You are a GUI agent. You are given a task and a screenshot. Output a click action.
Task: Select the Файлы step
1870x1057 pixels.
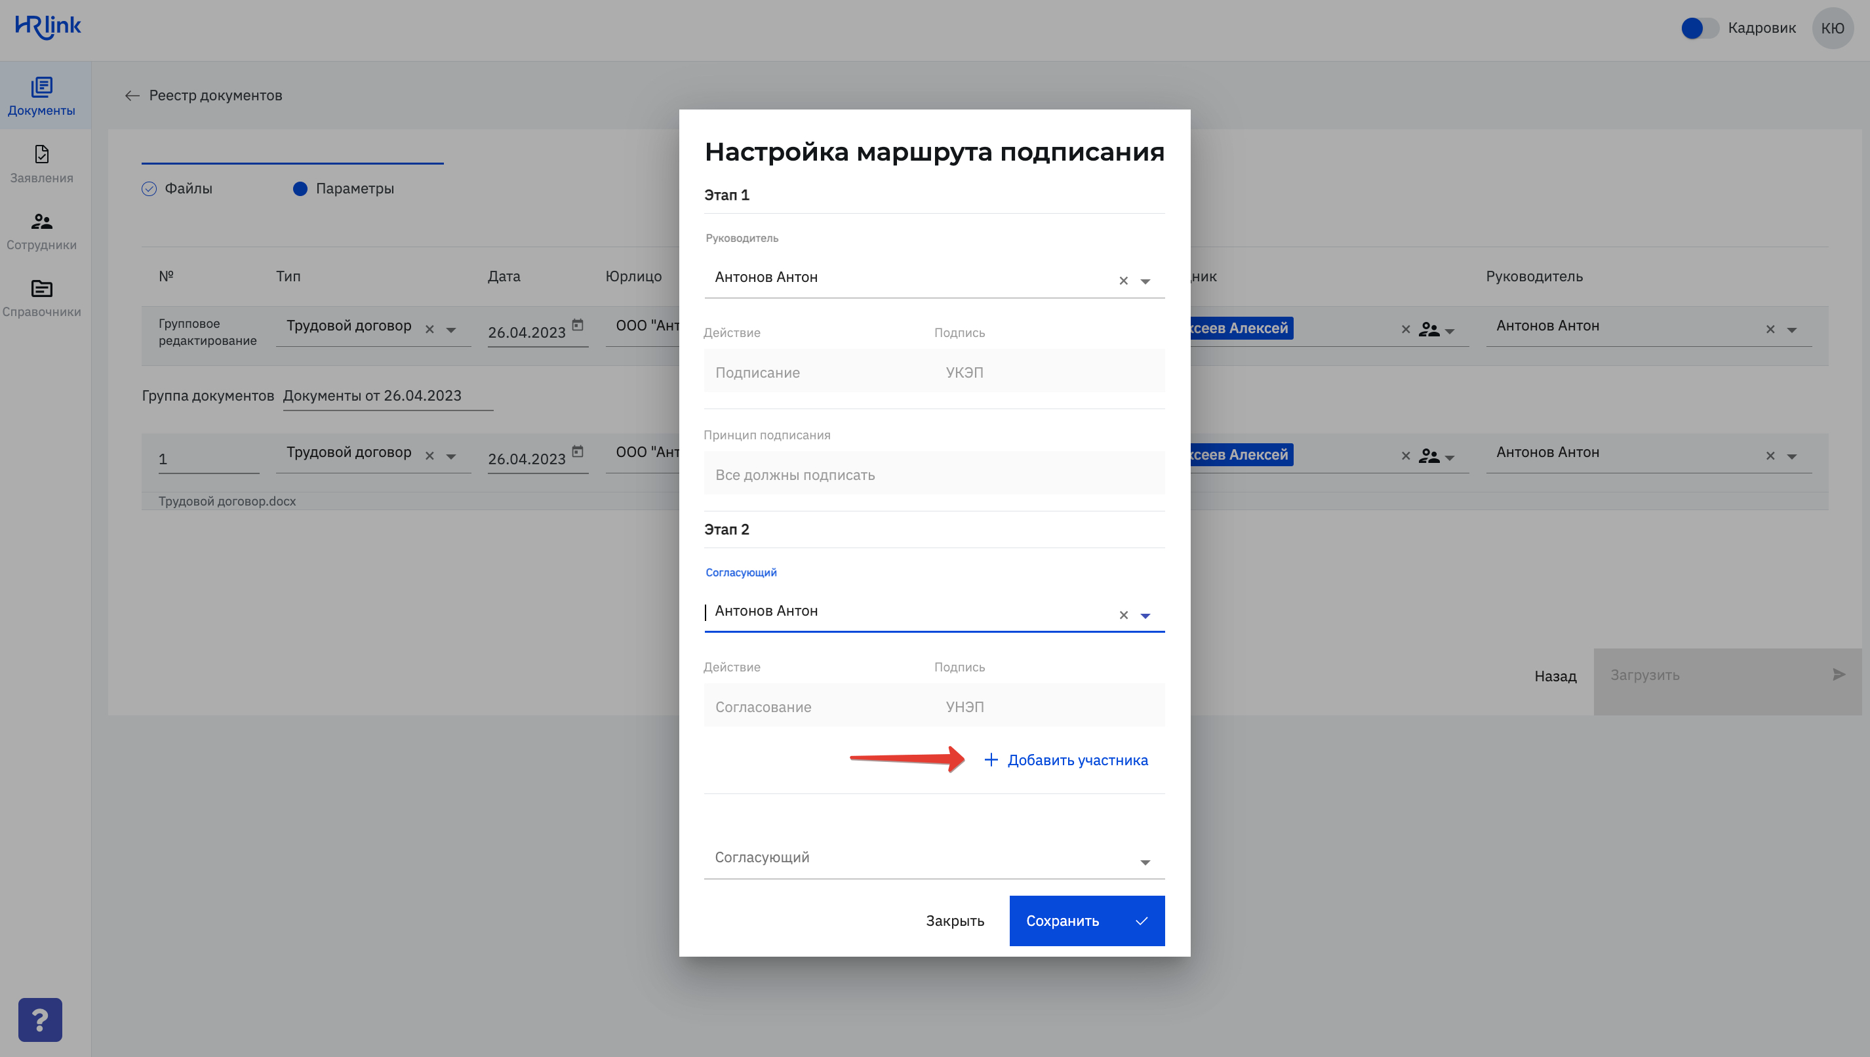(177, 189)
